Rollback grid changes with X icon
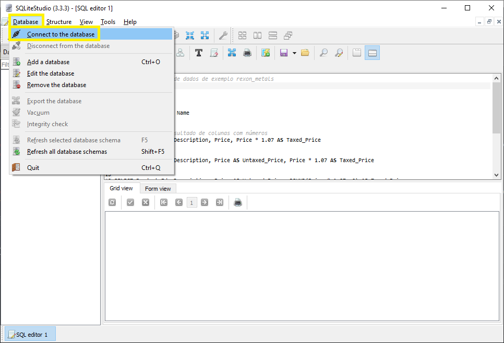 146,202
